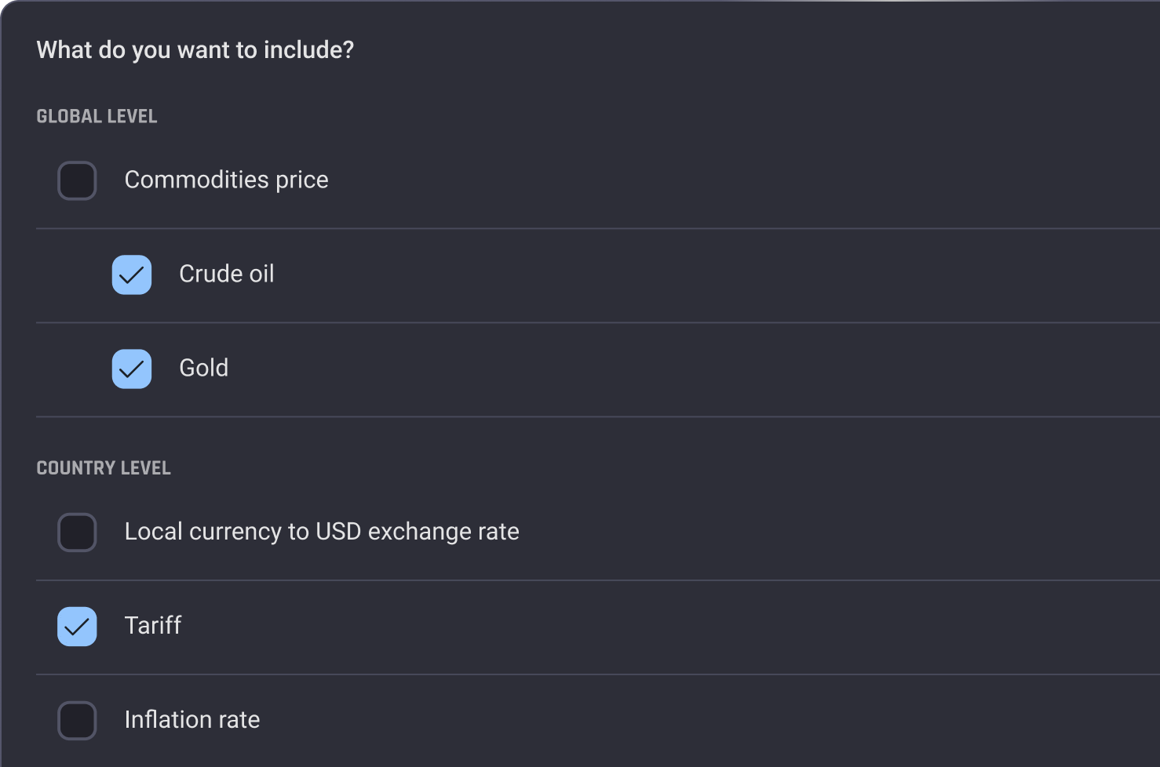Click the GLOBAL LEVEL section header
The height and width of the screenshot is (767, 1160).
click(x=97, y=117)
